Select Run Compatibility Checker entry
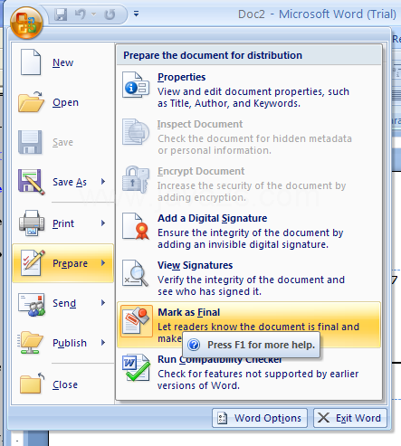401x446 pixels. click(249, 372)
